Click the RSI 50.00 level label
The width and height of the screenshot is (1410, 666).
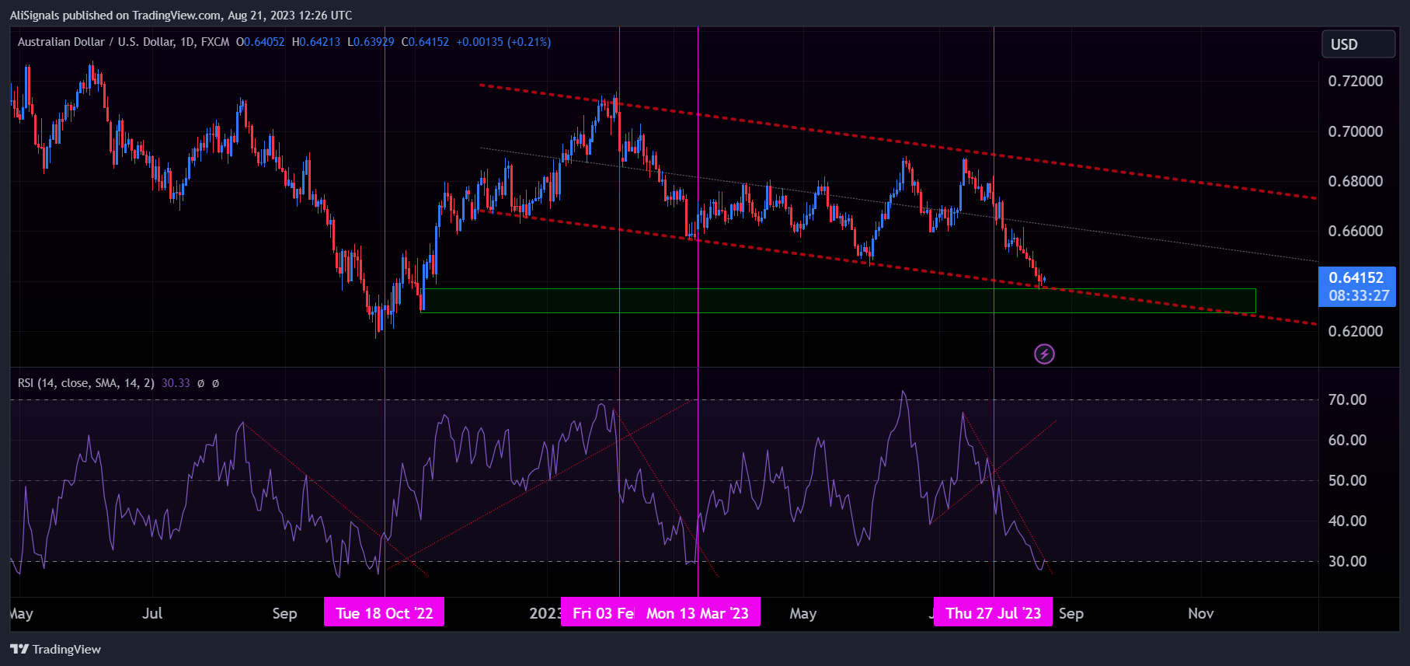tap(1347, 480)
